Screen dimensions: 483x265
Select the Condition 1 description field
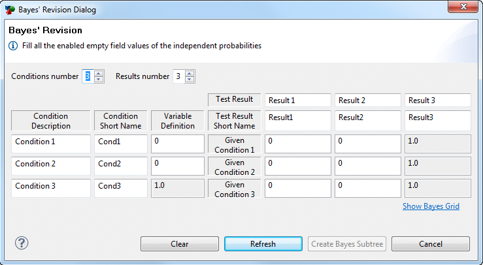pos(51,144)
